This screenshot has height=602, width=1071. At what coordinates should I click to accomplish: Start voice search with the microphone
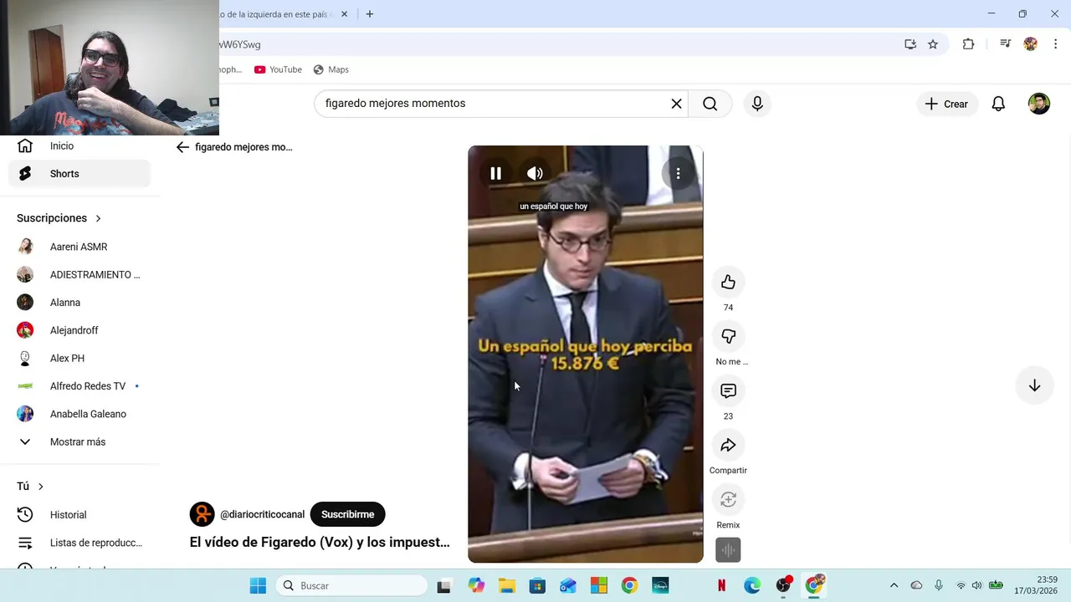coord(757,104)
